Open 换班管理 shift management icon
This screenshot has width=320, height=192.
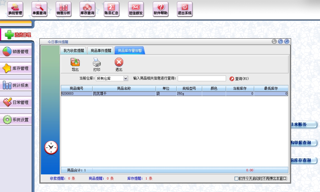[x=15, y=9]
